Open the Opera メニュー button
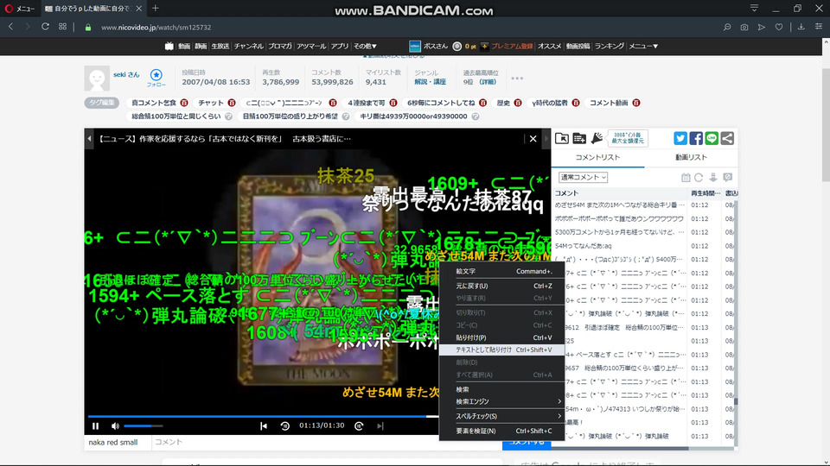The height and width of the screenshot is (466, 830). click(x=20, y=9)
